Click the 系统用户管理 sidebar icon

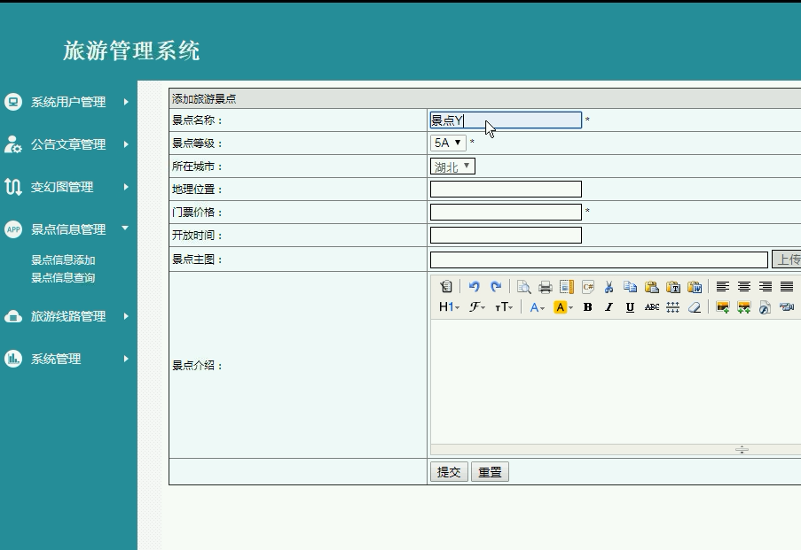click(x=13, y=102)
